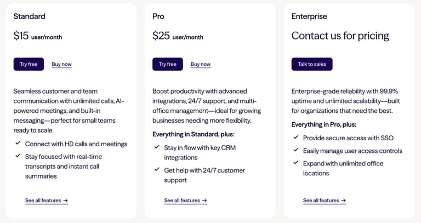Click the checkmark beside 24/7 customer support
Image resolution: width=421 pixels, height=223 pixels.
click(x=157, y=169)
